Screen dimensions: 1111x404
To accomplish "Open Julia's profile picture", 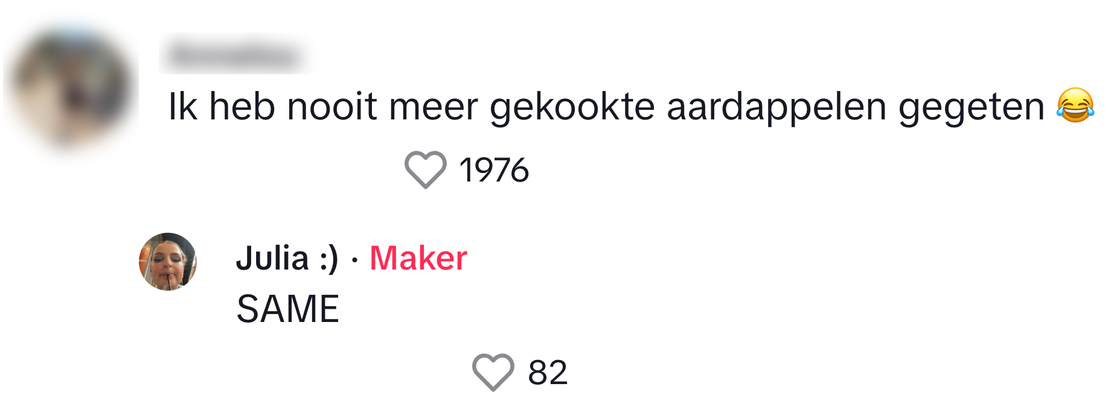I will pyautogui.click(x=168, y=262).
